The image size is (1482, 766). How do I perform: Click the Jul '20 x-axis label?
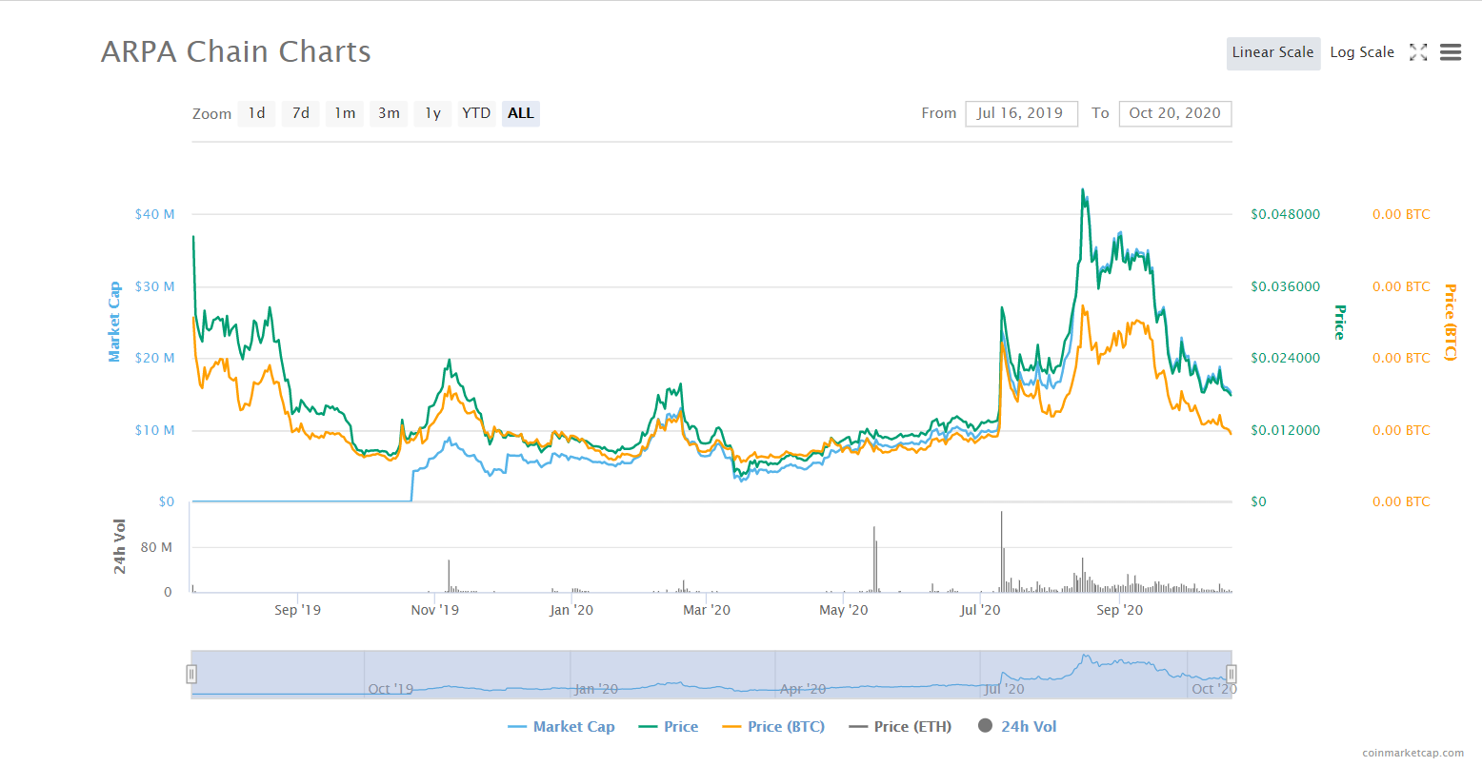(x=980, y=610)
